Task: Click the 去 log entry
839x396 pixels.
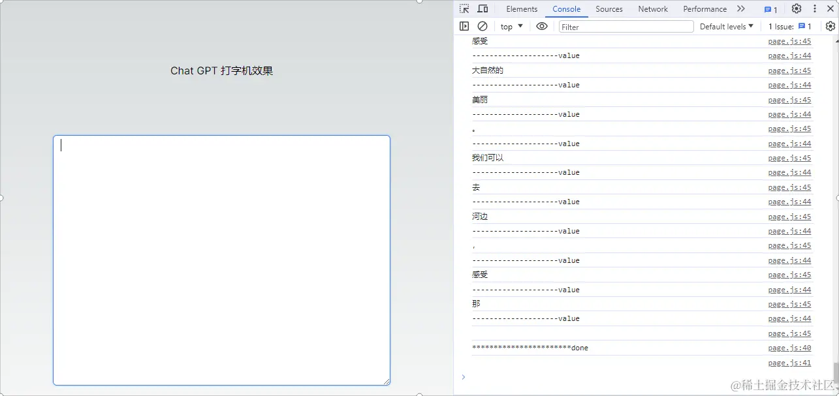Action: (x=476, y=187)
